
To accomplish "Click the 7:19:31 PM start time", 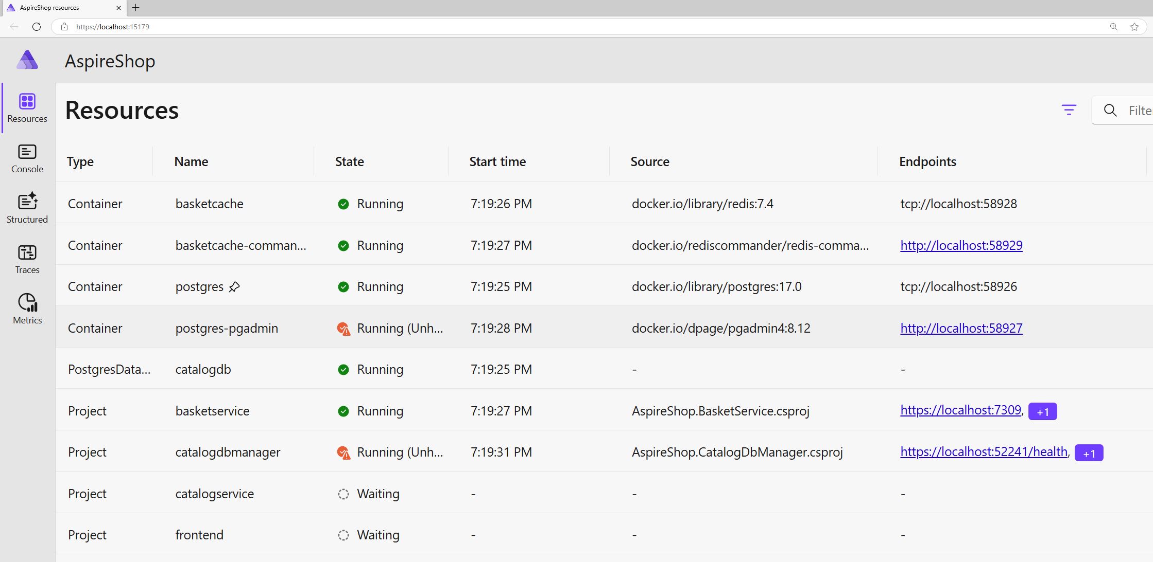I will point(501,452).
